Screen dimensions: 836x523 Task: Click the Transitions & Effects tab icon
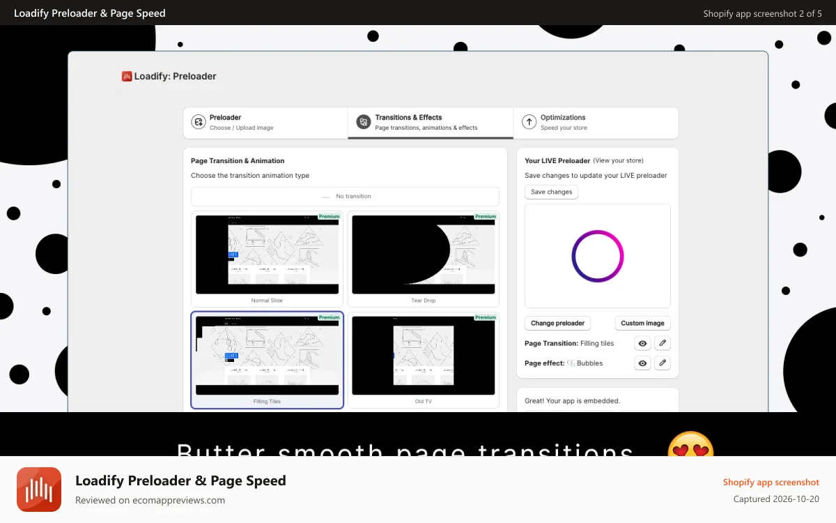[x=364, y=122]
